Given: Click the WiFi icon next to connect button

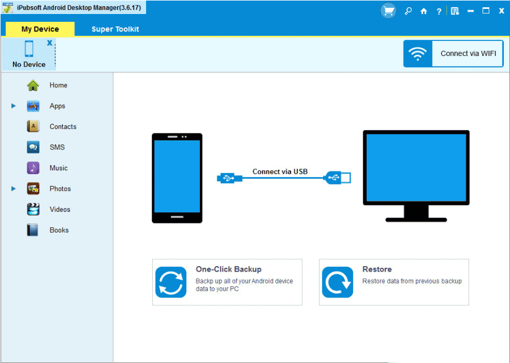Looking at the screenshot, I should pos(418,53).
